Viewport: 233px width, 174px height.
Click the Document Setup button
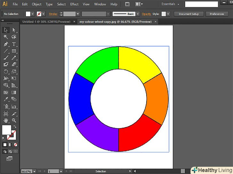pos(189,14)
